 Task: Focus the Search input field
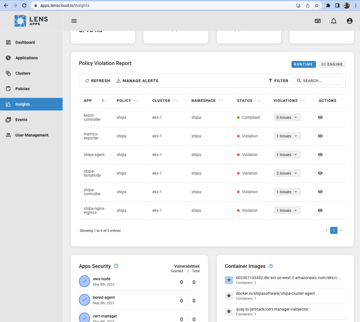pyautogui.click(x=319, y=81)
